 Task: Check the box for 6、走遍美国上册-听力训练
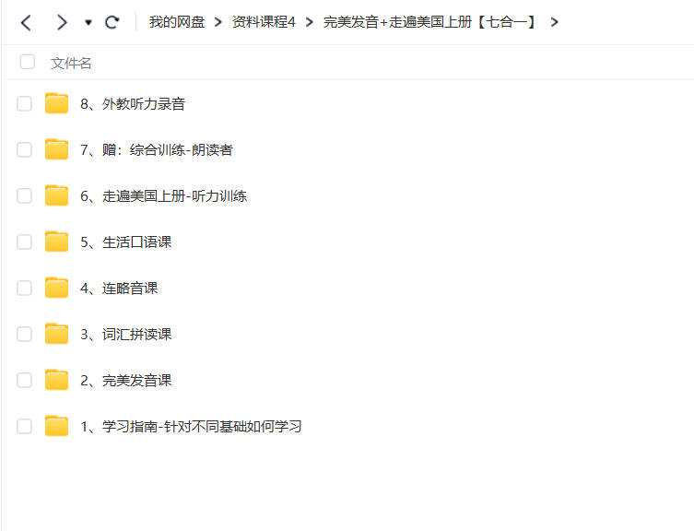coord(24,195)
